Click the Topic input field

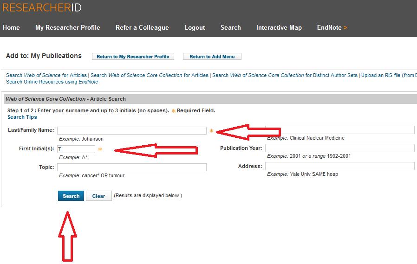(x=132, y=167)
